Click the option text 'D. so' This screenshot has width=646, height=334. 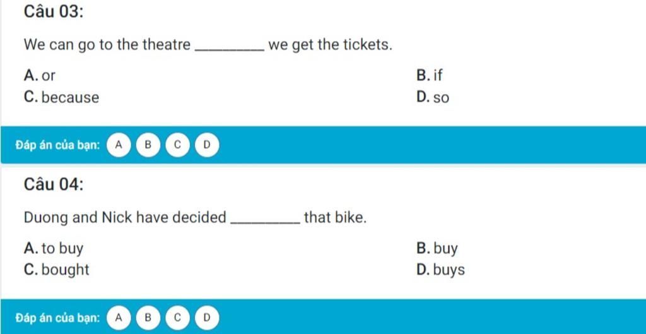[x=433, y=97]
